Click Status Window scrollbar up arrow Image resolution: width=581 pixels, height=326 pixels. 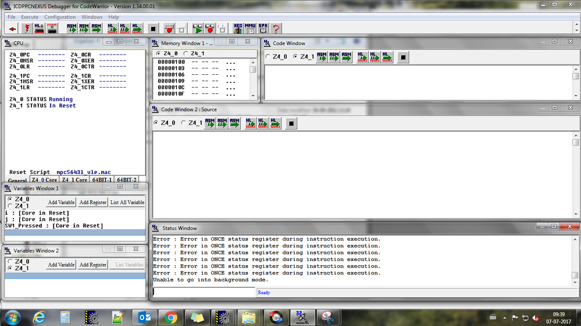coord(575,239)
